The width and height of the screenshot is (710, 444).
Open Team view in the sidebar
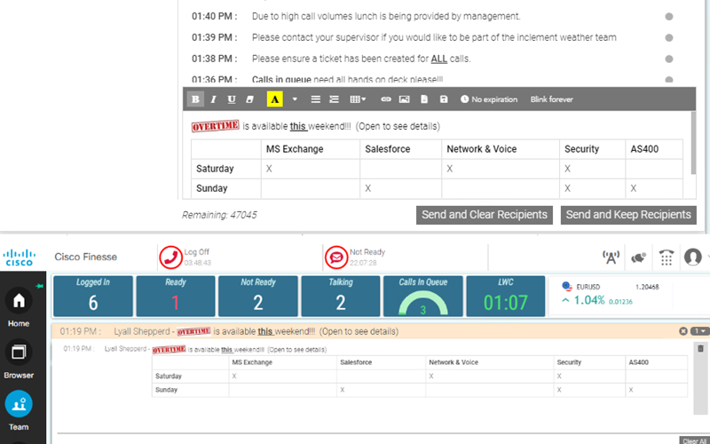click(x=19, y=410)
